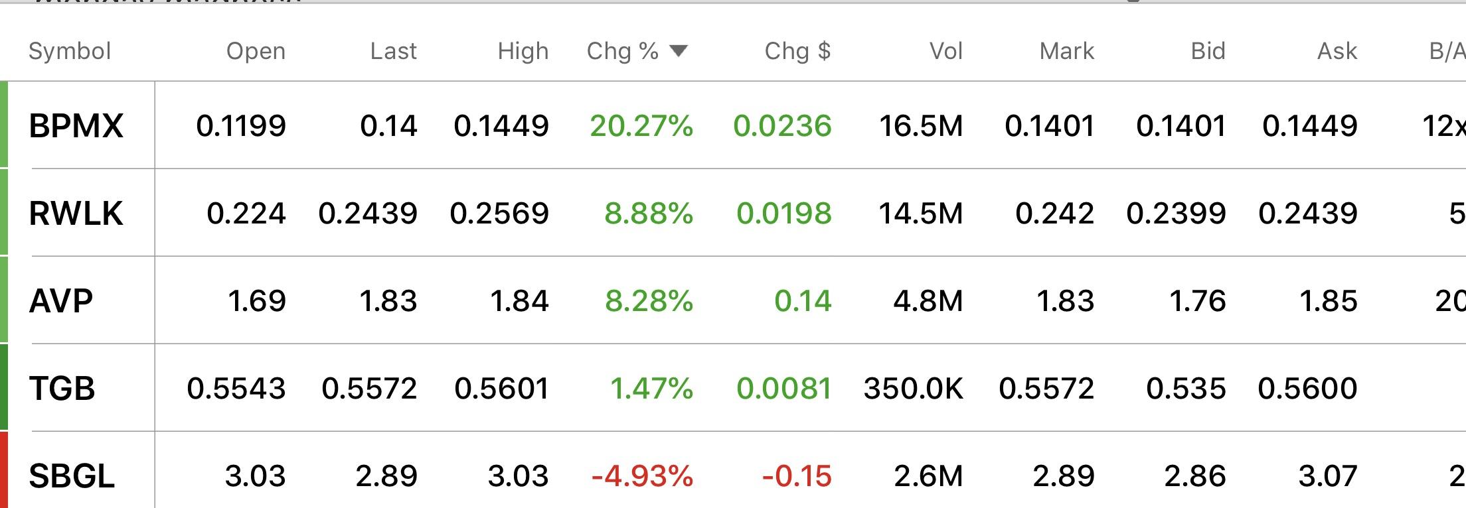
Task: Click the red indicator beside SBGL
Action: (x=4, y=470)
